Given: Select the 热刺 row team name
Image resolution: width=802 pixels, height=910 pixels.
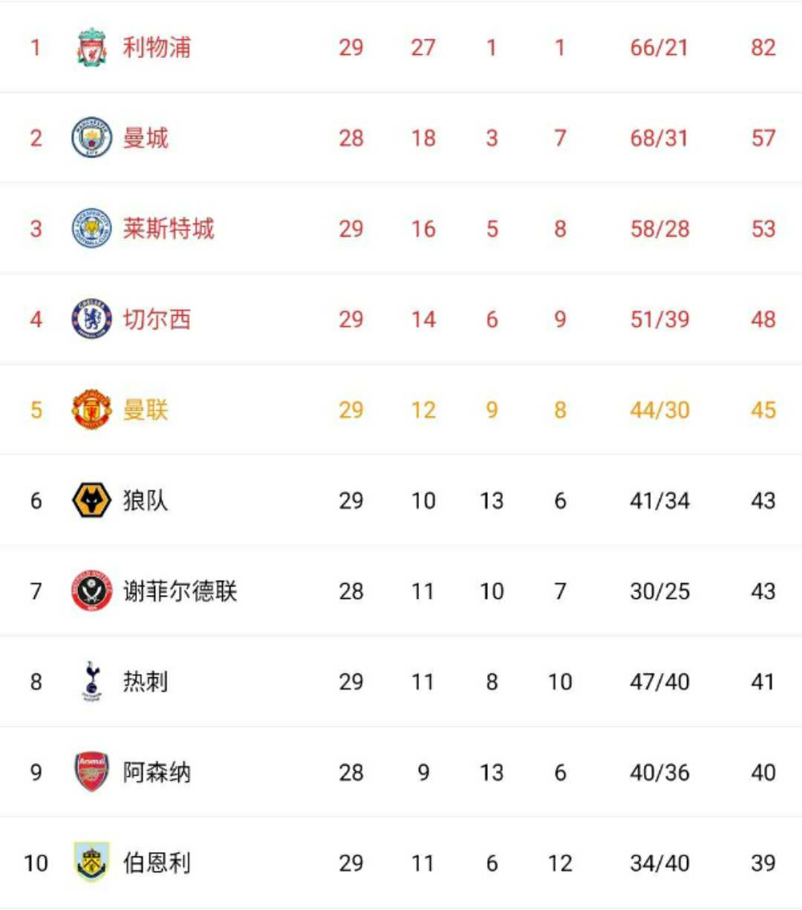Looking at the screenshot, I should pyautogui.click(x=146, y=682).
